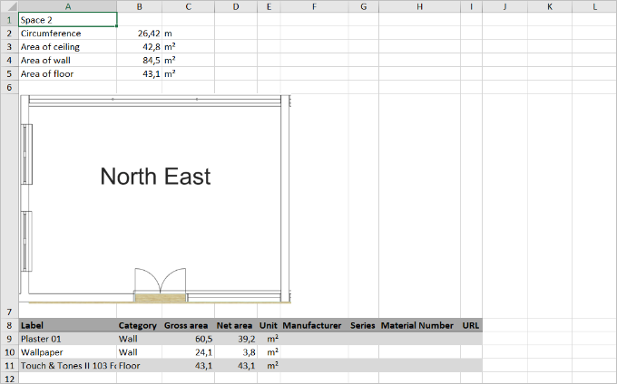Select the "Area of floor" cell
Viewport: 617px width, 384px height.
(x=68, y=74)
